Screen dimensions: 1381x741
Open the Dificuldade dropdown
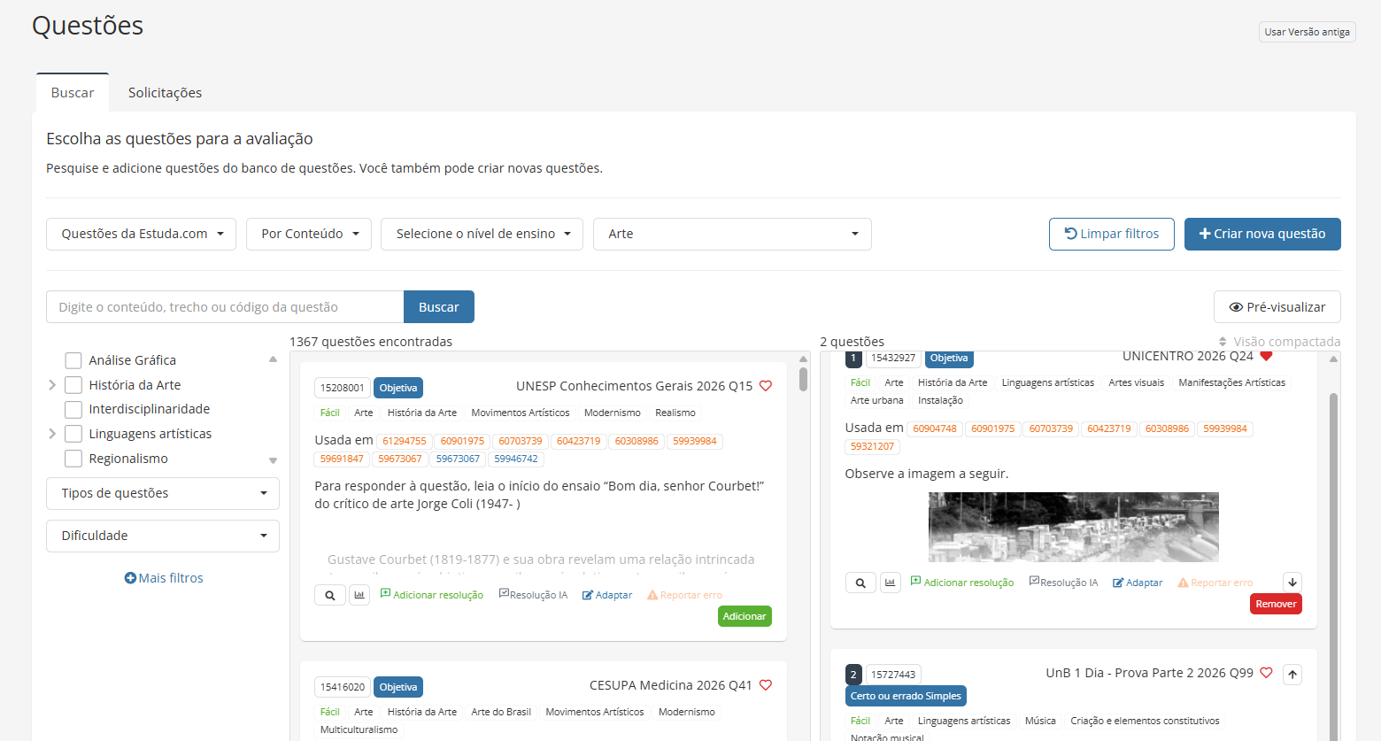point(163,536)
